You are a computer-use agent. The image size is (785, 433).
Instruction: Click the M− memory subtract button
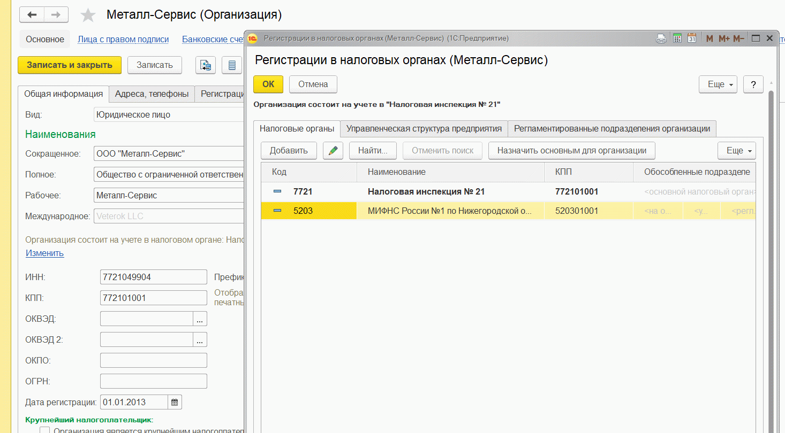coord(738,38)
